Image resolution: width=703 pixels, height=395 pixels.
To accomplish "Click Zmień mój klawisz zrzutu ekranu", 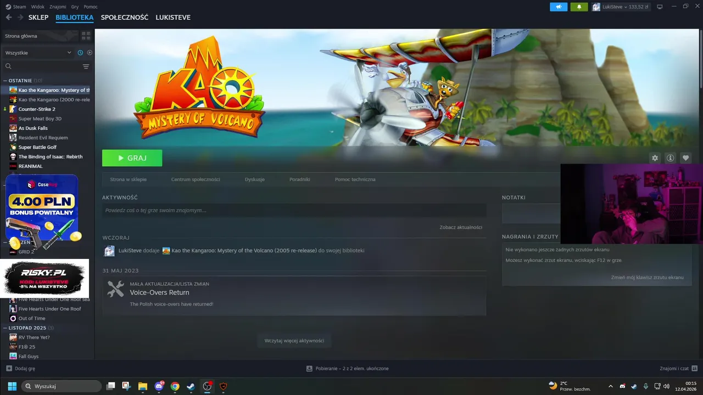I will point(647,278).
